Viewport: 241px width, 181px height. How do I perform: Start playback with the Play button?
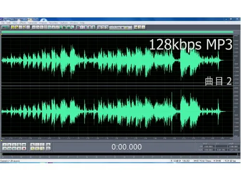(10, 145)
